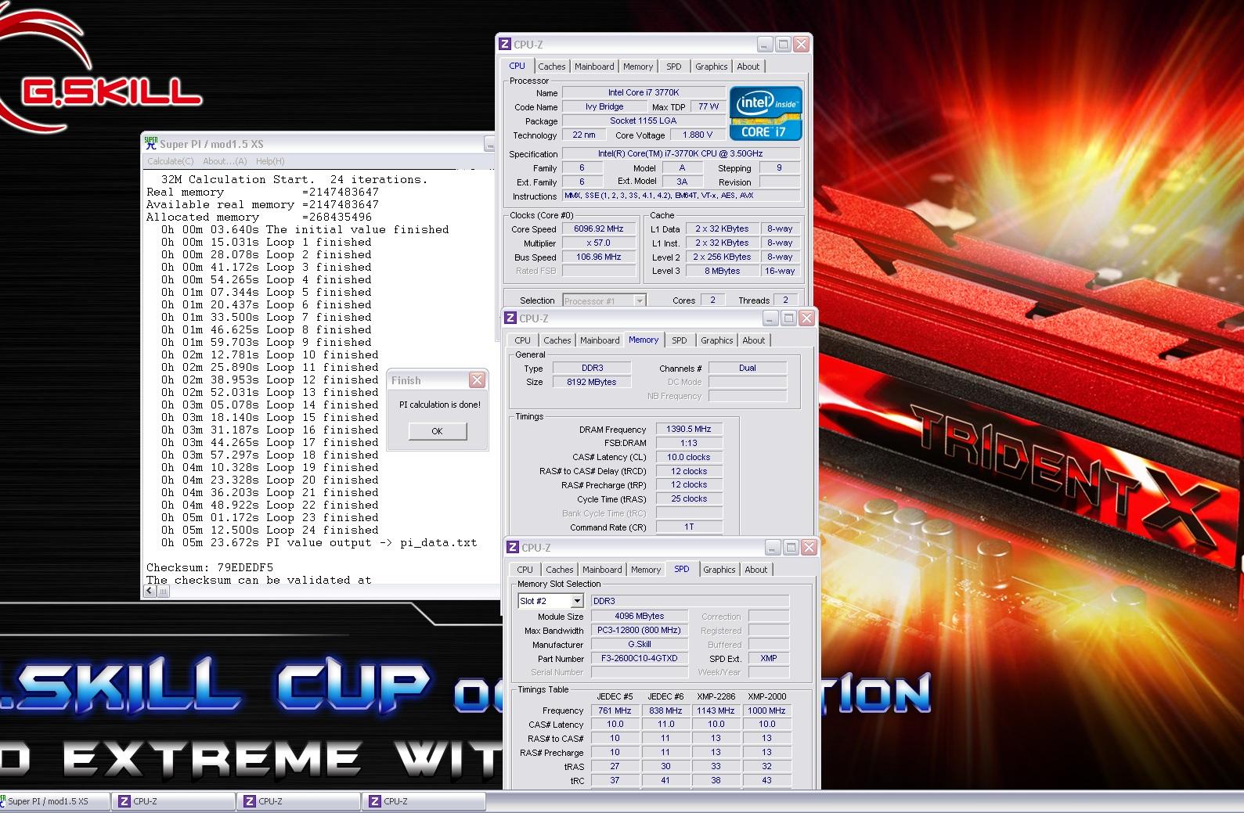The image size is (1244, 813).
Task: Select SPD tab in the middle CPU-Z window
Action: (x=680, y=340)
